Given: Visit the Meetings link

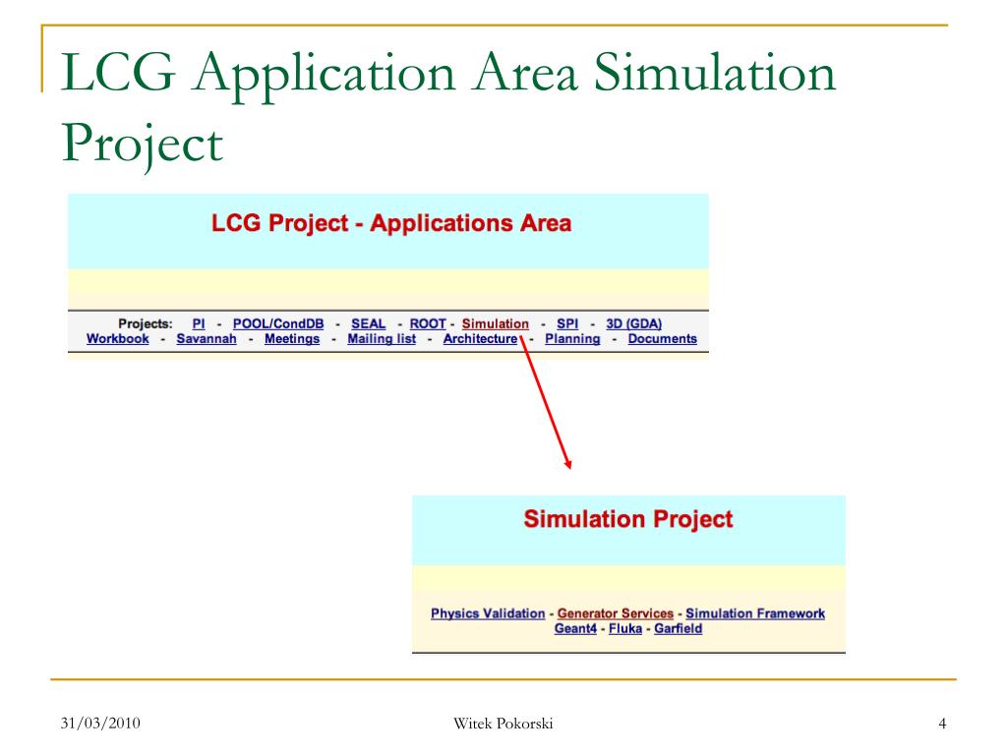Looking at the screenshot, I should point(291,339).
